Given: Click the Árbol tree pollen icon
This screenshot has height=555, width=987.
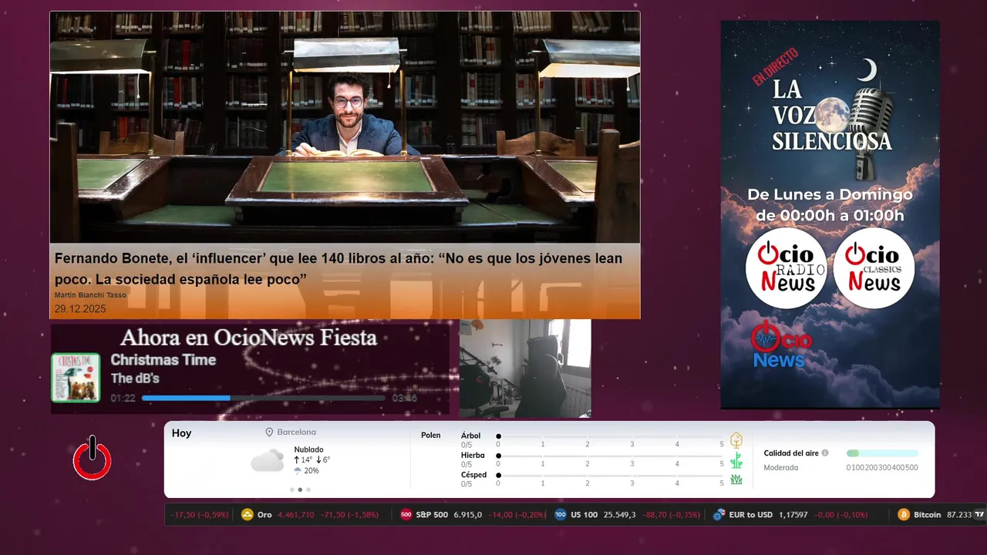Looking at the screenshot, I should click(736, 440).
